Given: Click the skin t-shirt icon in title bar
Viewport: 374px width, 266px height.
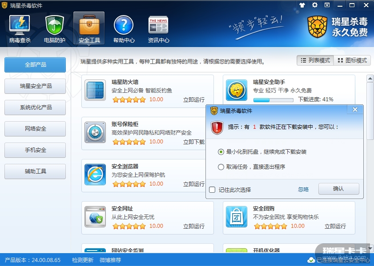Looking at the screenshot, I should [302, 5].
